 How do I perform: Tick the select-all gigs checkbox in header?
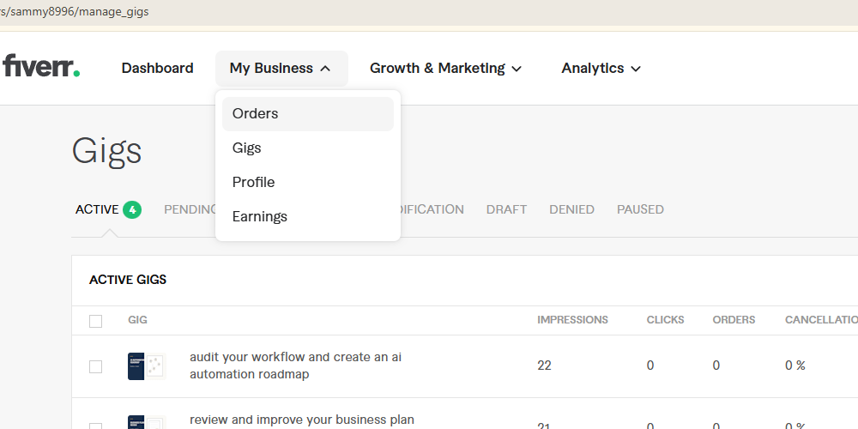click(x=96, y=321)
